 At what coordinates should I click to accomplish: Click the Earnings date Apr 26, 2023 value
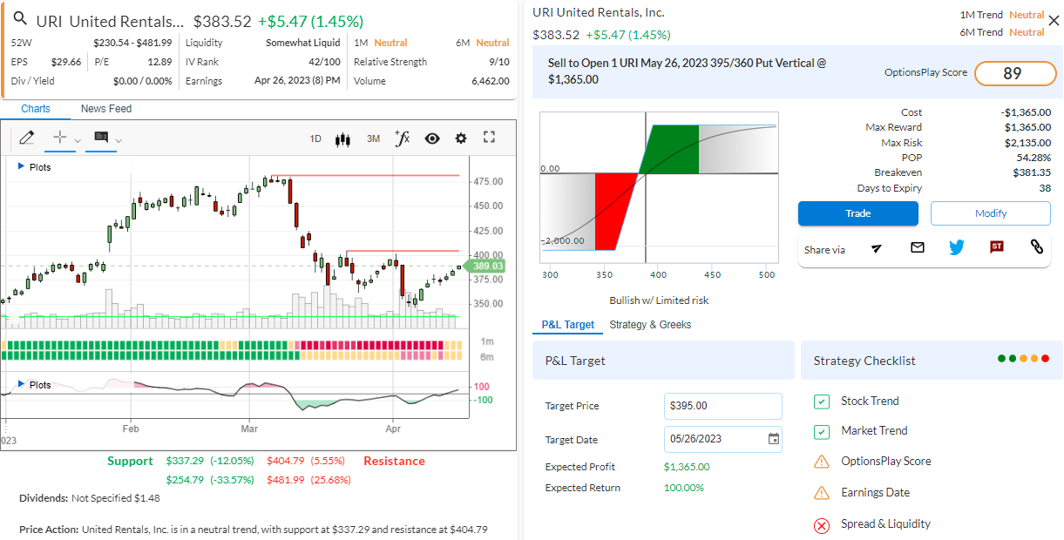(x=297, y=81)
